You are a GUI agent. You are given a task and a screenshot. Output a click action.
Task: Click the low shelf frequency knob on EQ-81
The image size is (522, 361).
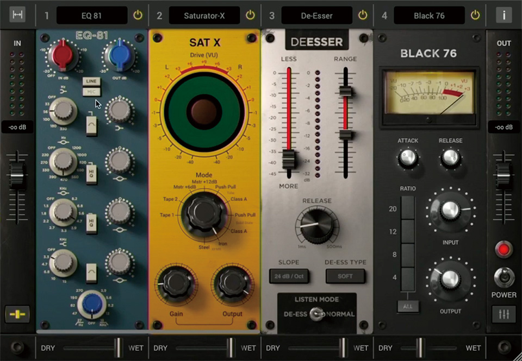pyautogui.click(x=63, y=111)
